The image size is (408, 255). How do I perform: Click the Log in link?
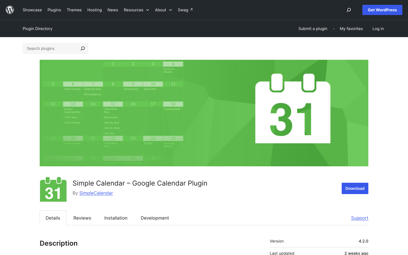(x=378, y=29)
